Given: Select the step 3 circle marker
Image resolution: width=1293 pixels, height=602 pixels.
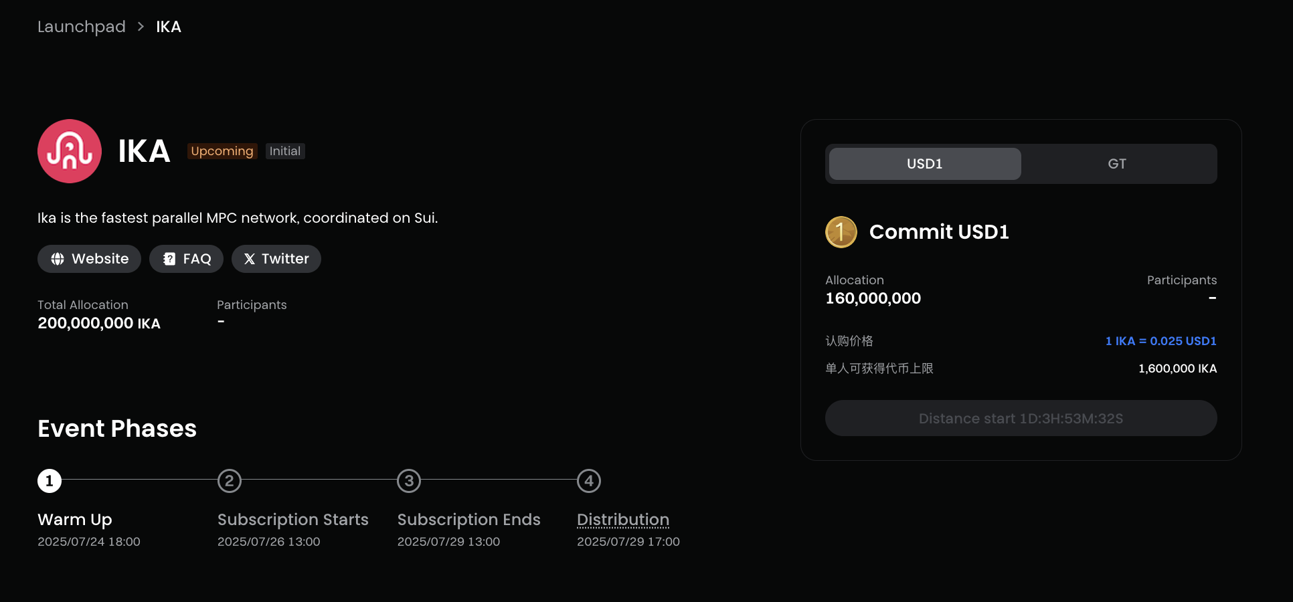Looking at the screenshot, I should (409, 481).
